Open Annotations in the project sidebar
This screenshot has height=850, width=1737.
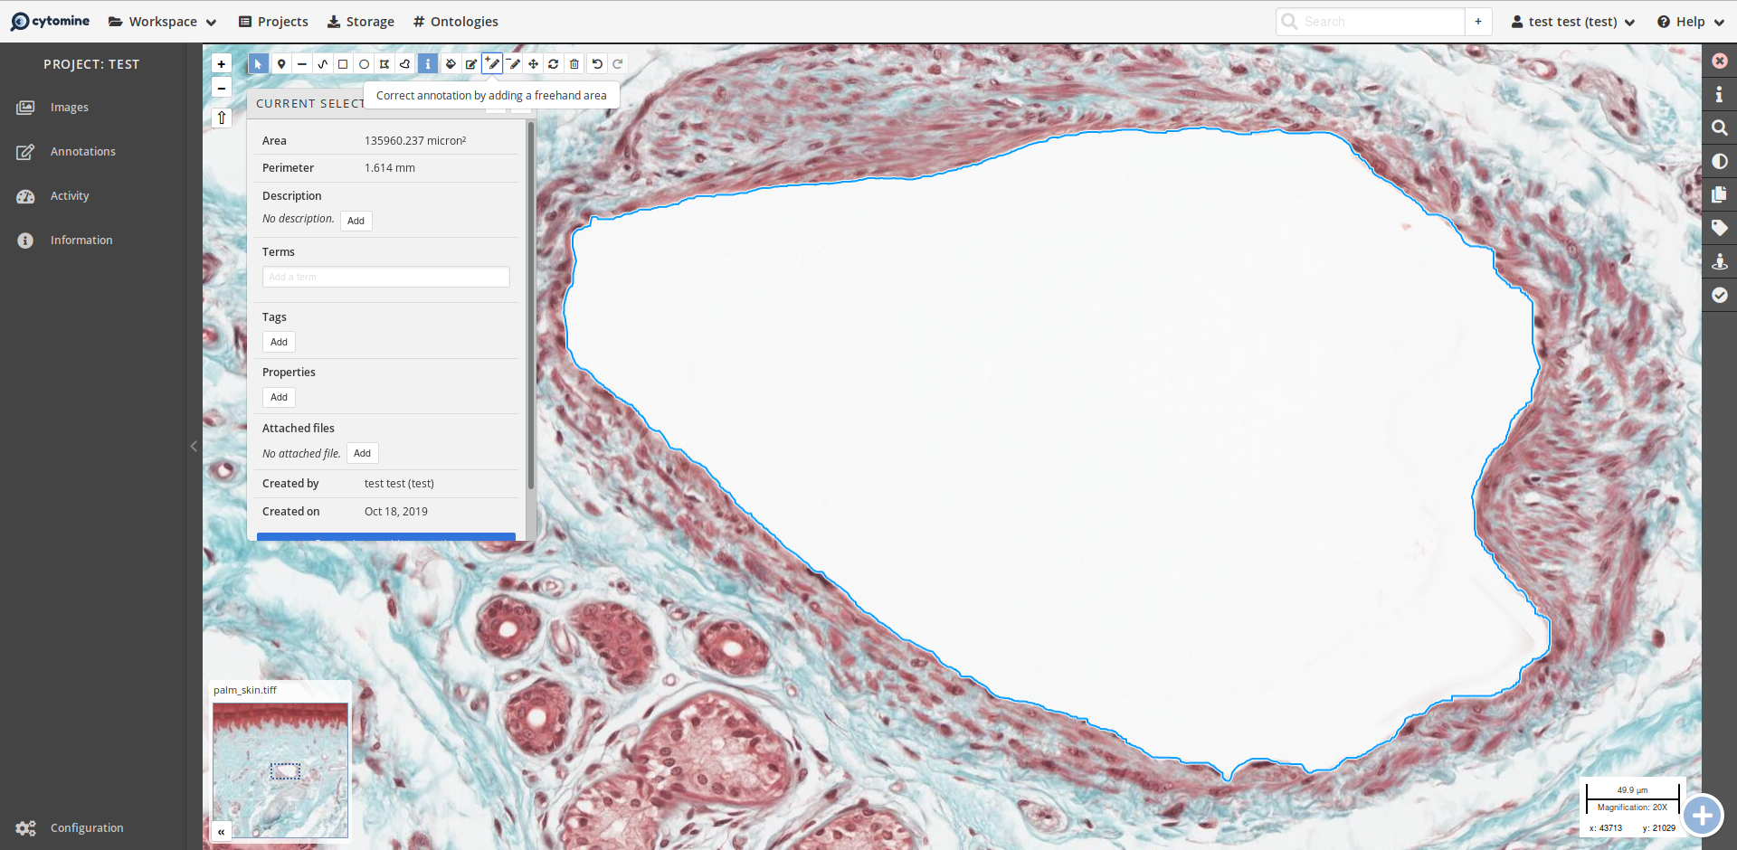click(82, 152)
